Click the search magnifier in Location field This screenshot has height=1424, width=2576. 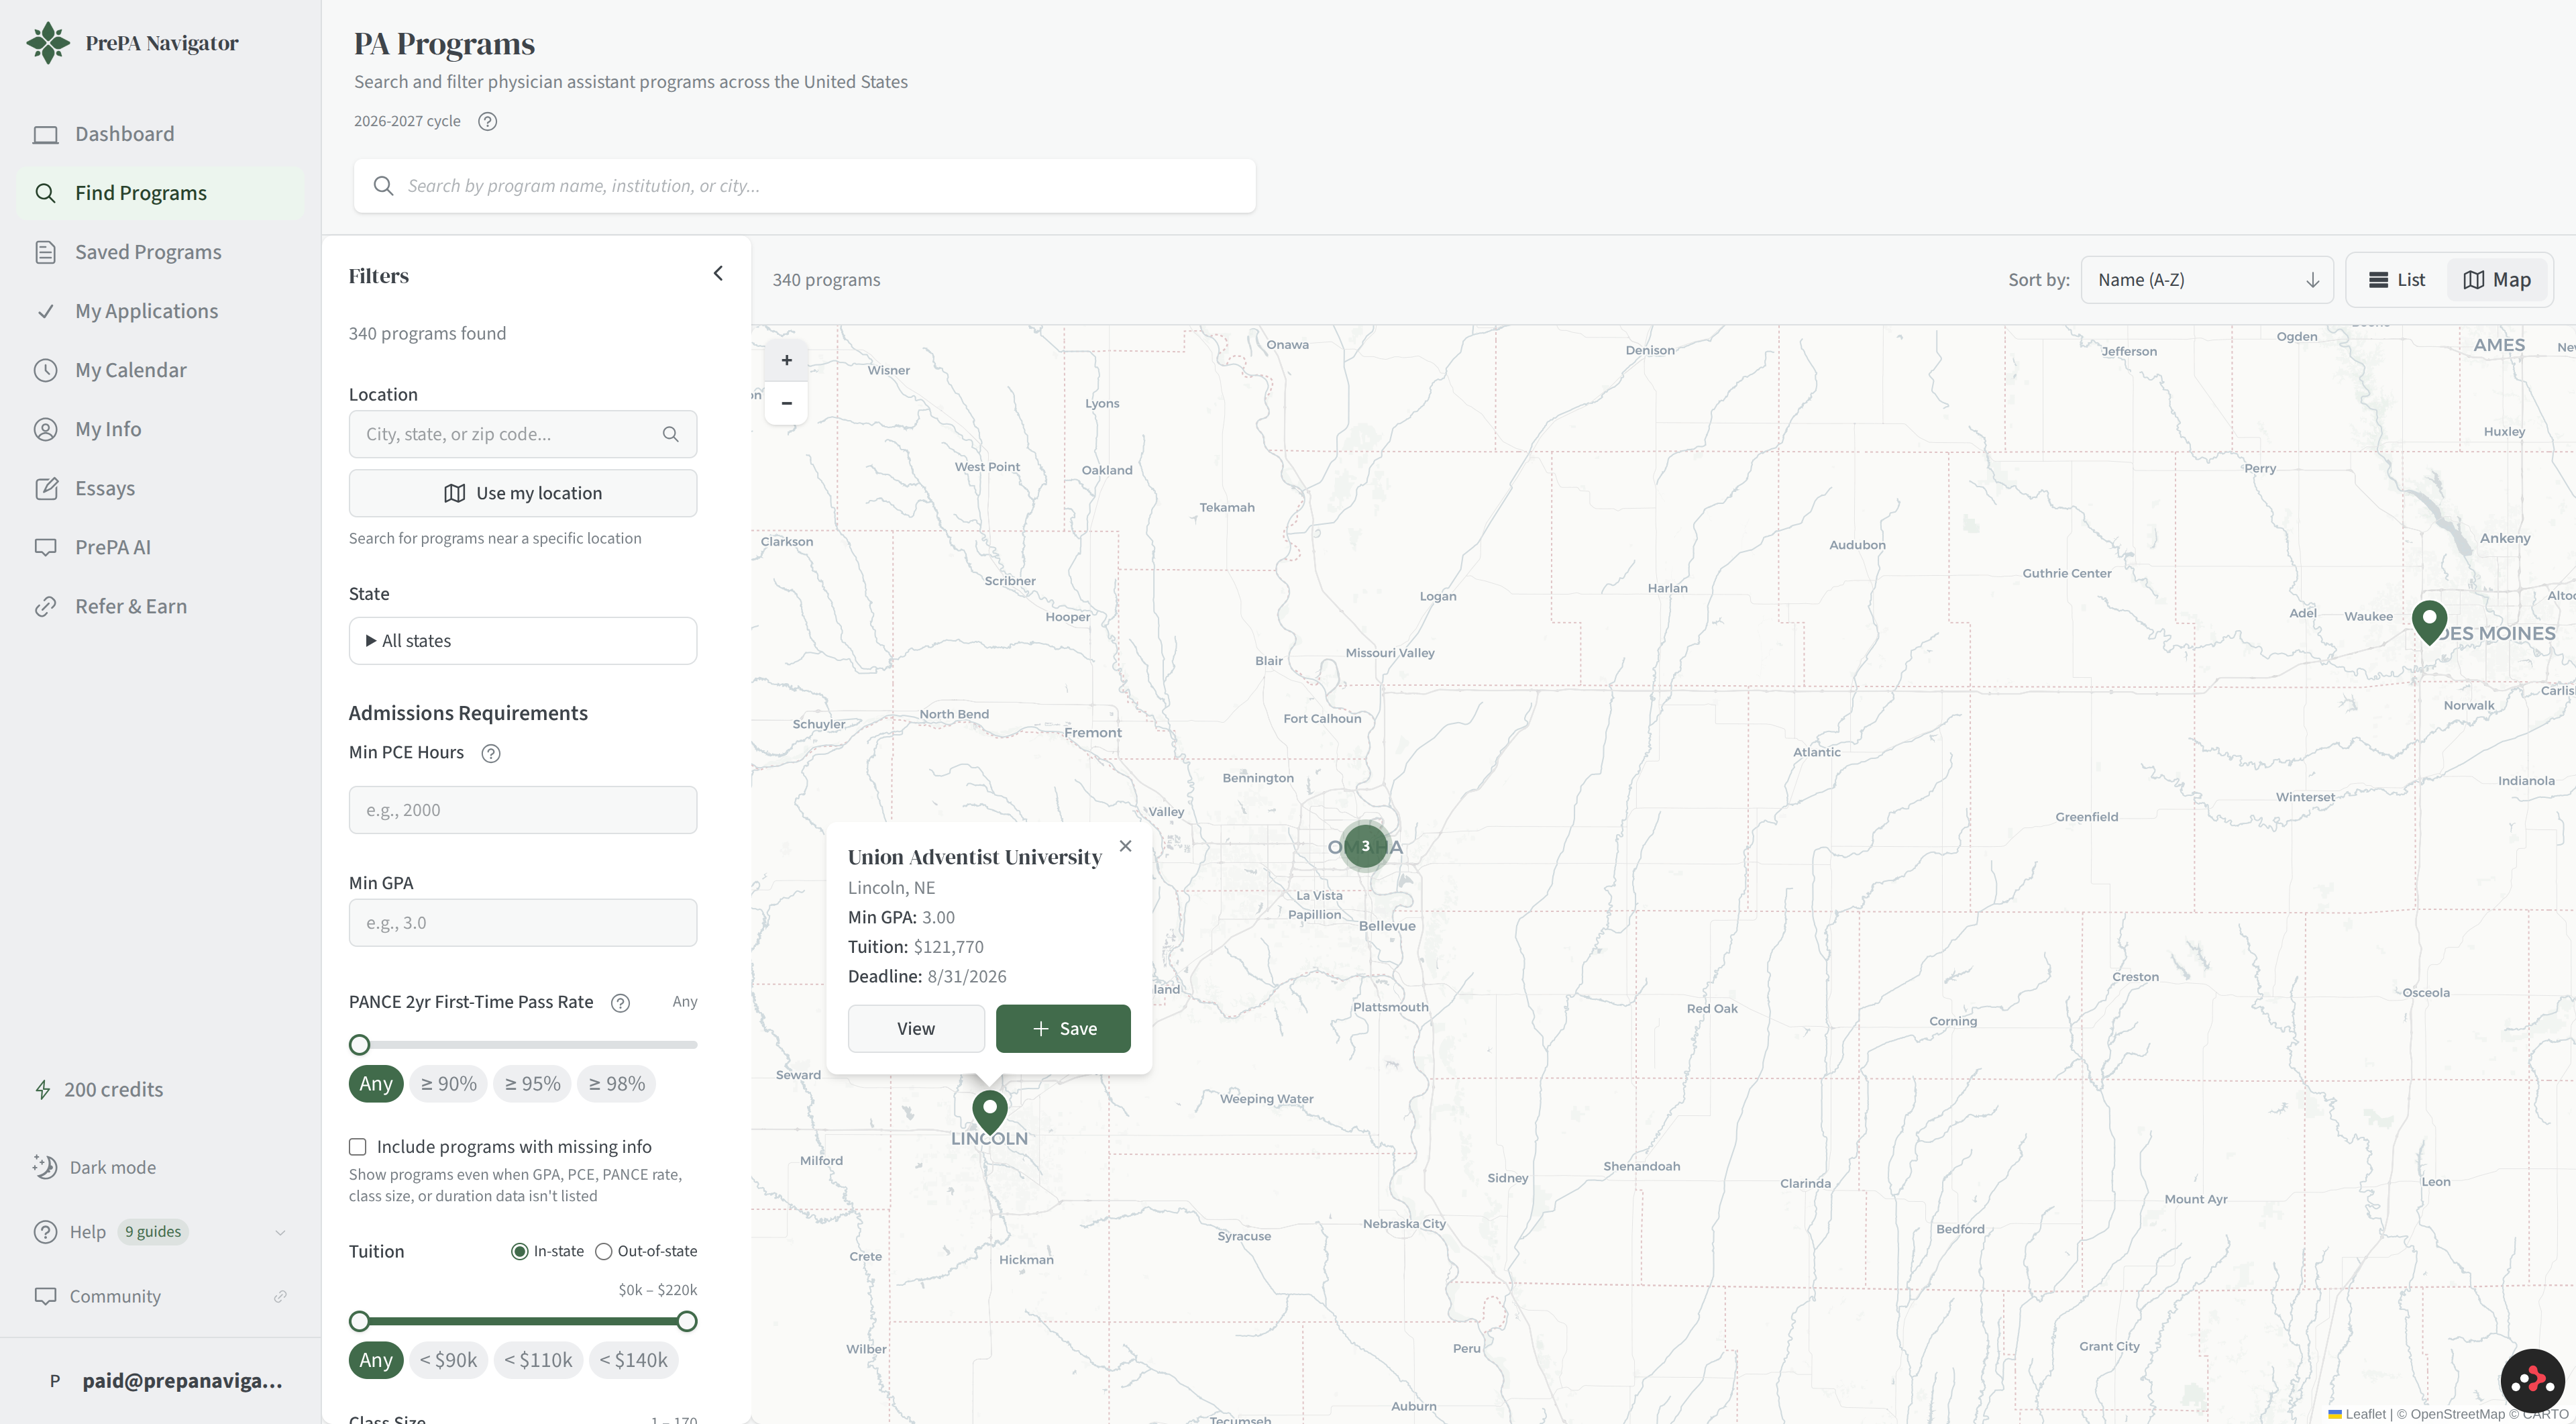(670, 434)
